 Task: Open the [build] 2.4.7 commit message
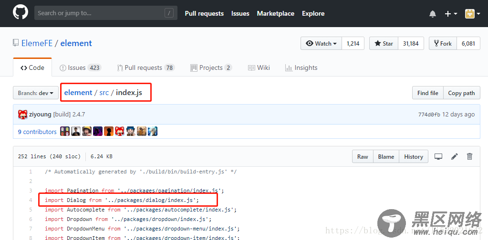69,115
